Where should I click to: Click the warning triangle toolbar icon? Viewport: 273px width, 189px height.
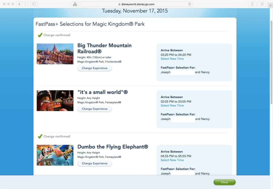click(x=75, y=4)
